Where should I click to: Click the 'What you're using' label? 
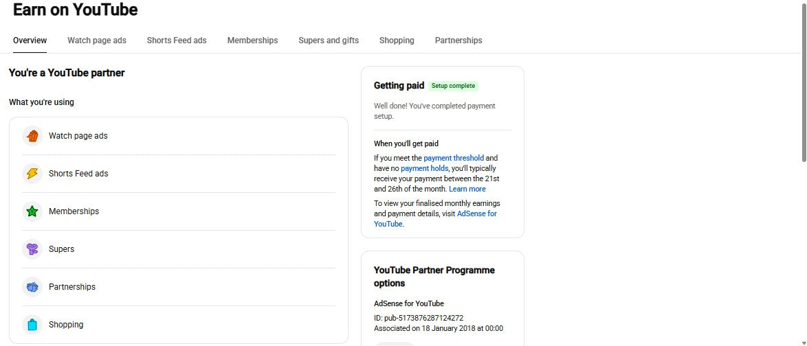[x=41, y=102]
